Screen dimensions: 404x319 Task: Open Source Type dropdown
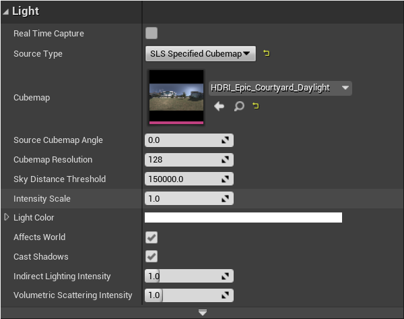coord(201,53)
